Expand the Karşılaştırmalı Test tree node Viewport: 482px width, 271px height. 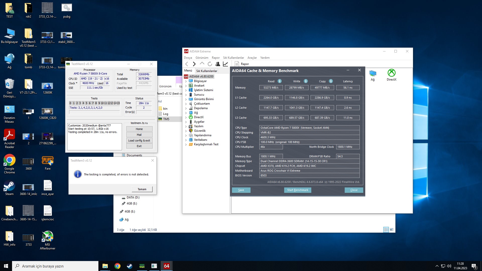pyautogui.click(x=186, y=145)
